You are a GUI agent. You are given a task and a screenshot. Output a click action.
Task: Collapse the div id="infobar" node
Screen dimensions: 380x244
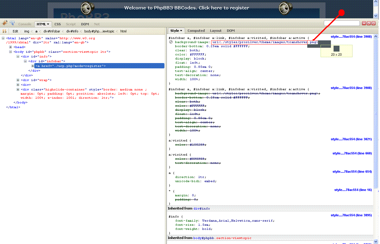coord(25,61)
